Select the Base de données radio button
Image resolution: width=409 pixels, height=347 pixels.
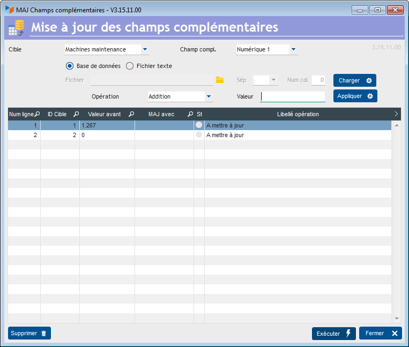click(x=70, y=66)
